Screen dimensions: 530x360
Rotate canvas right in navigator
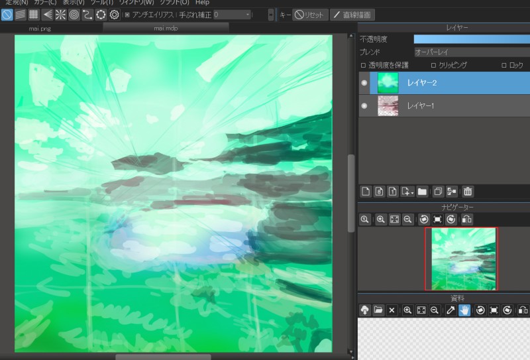click(x=451, y=219)
